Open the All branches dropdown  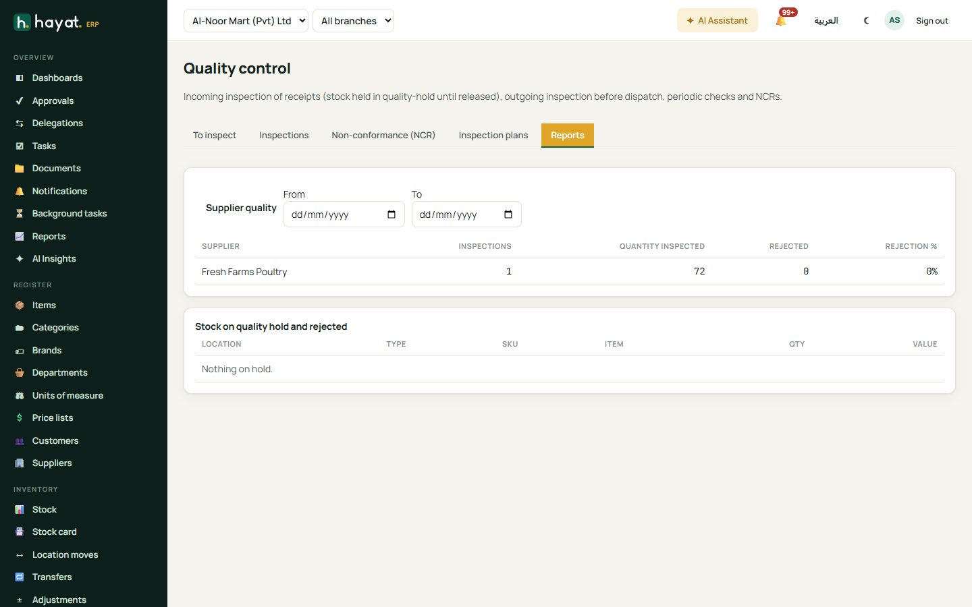(353, 21)
